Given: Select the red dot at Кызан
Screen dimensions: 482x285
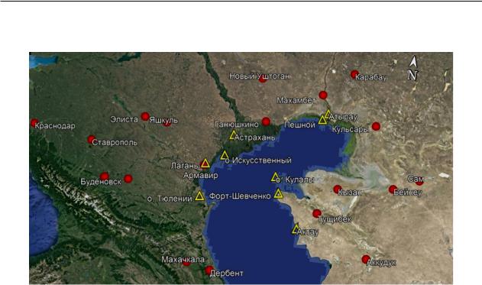Looking at the screenshot, I should click(x=338, y=189).
